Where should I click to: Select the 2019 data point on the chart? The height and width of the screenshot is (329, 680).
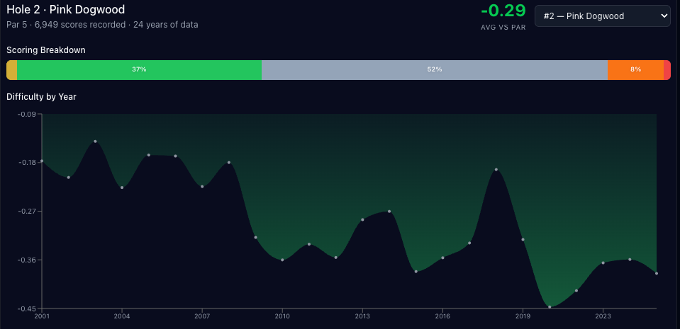click(523, 240)
